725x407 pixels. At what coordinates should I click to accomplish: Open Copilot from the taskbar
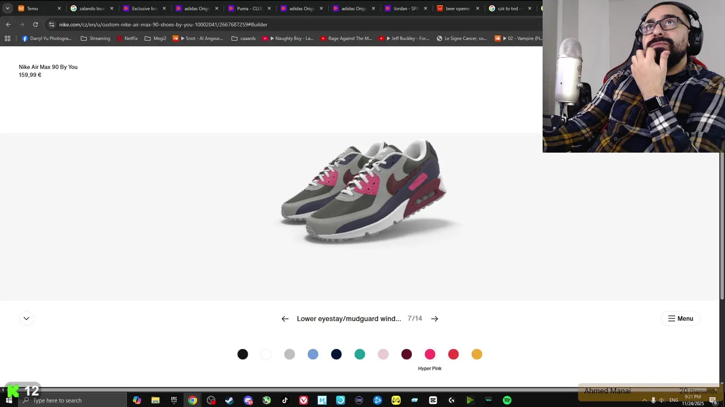tap(137, 400)
